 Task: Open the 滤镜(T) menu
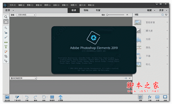[65, 5]
